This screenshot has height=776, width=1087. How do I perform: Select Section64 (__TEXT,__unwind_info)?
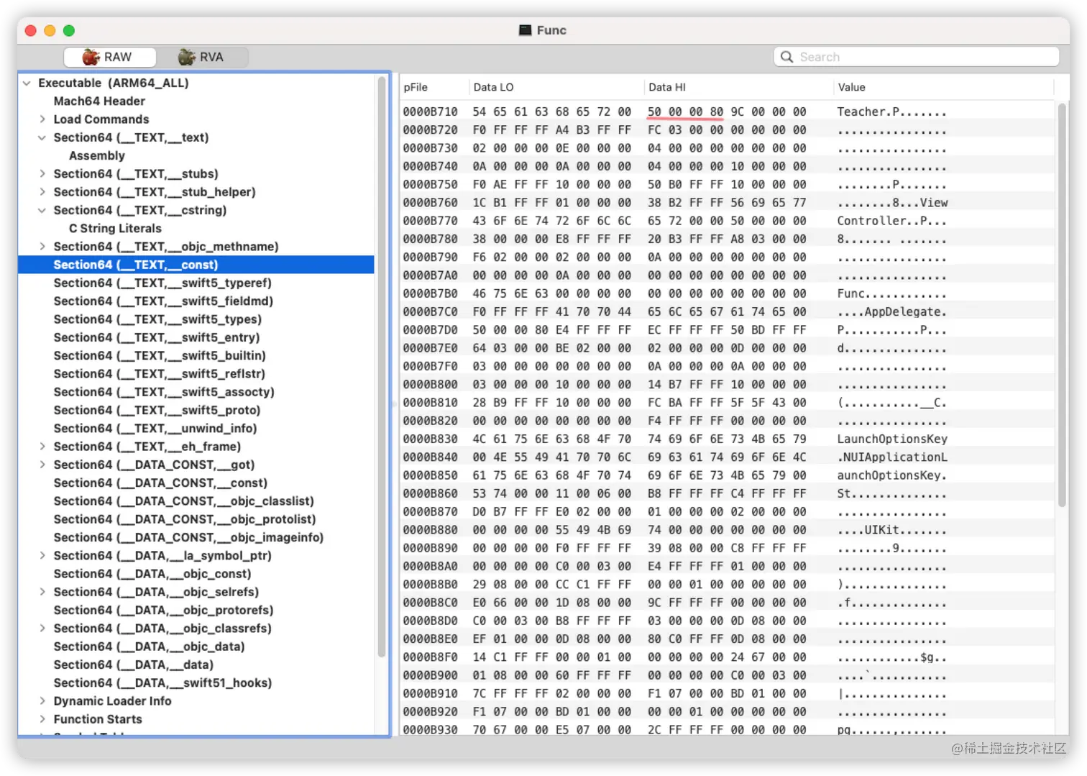pyautogui.click(x=155, y=429)
